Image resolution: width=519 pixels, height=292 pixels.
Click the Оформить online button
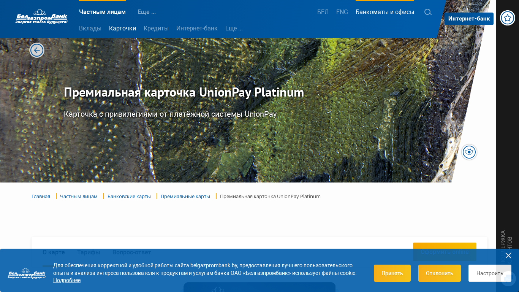445,252
